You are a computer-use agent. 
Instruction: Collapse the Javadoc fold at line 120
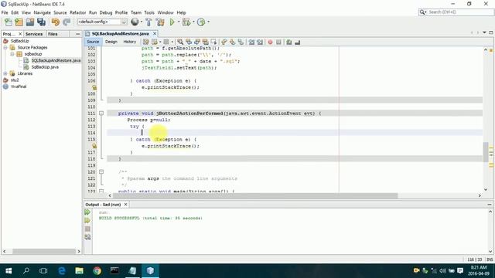coord(101,171)
